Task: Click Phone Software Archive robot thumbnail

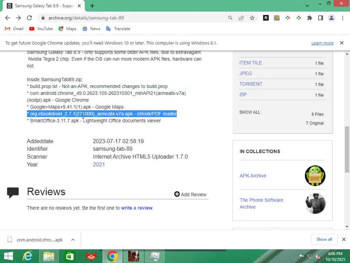Action: coord(315,203)
